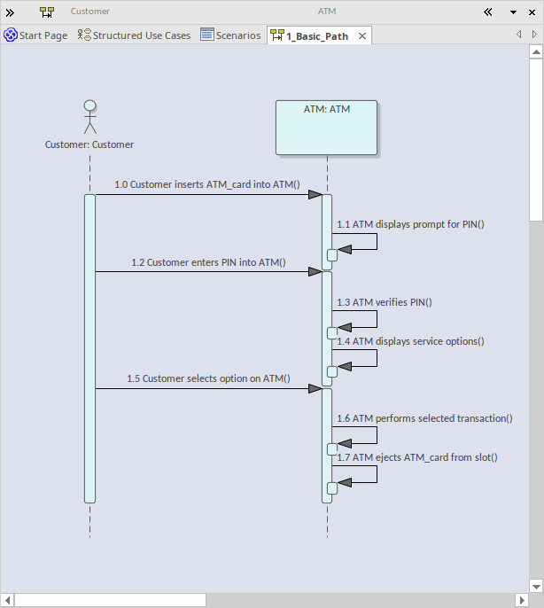Select the 1.3 ATM verifies PIN self-message

coord(383,302)
